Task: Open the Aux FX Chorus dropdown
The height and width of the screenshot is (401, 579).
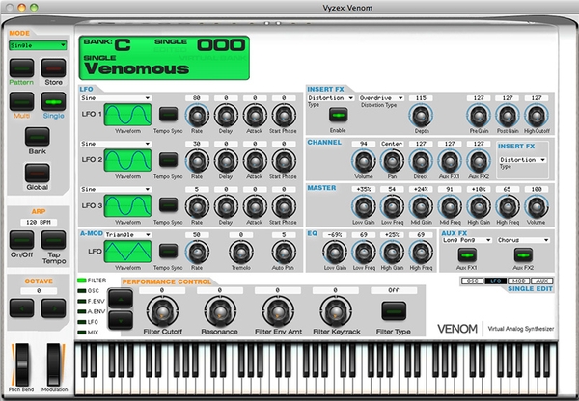Action: click(523, 240)
